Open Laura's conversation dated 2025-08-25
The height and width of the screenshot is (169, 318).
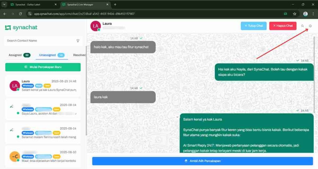(x=43, y=85)
